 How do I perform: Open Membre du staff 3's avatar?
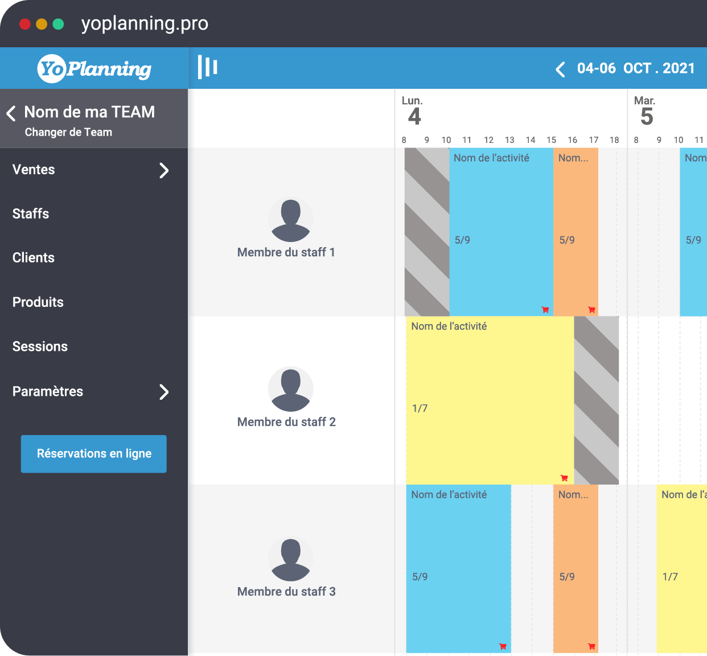click(290, 560)
